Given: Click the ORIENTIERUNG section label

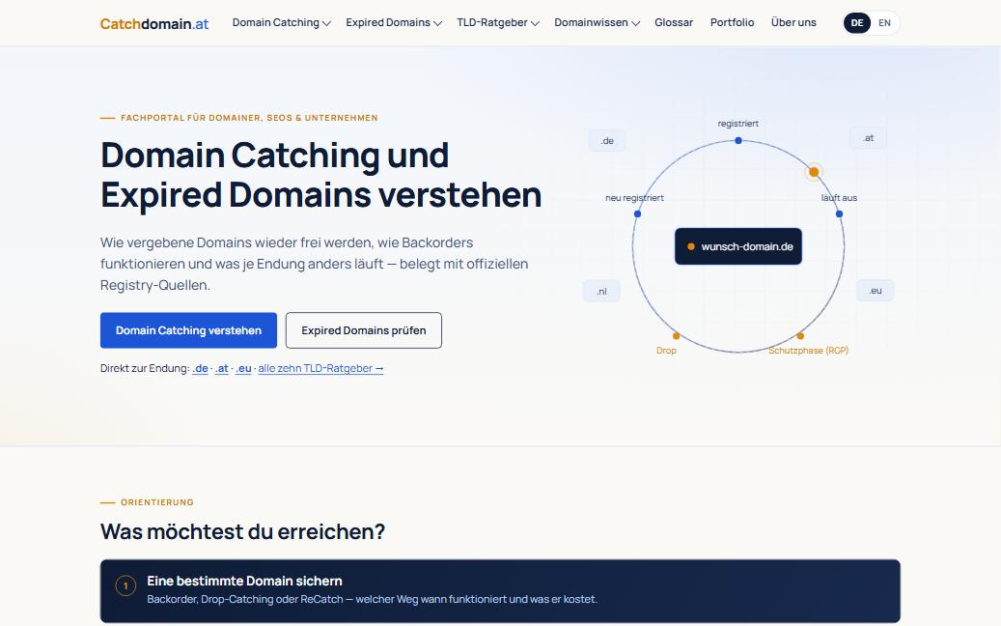Looking at the screenshot, I should tap(157, 502).
